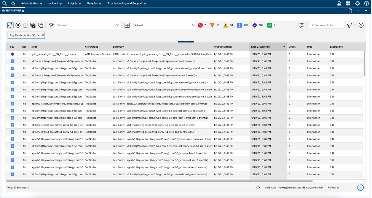Expand the Any Field contains 5G chip
Image resolution: width=372 pixels, height=198 pixels.
24,35
